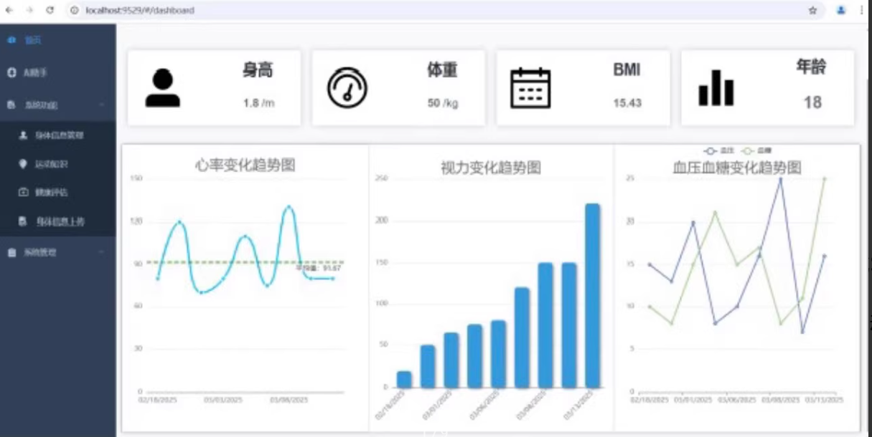Click the calendar icon on the BMI card
The height and width of the screenshot is (437, 872).
(530, 88)
